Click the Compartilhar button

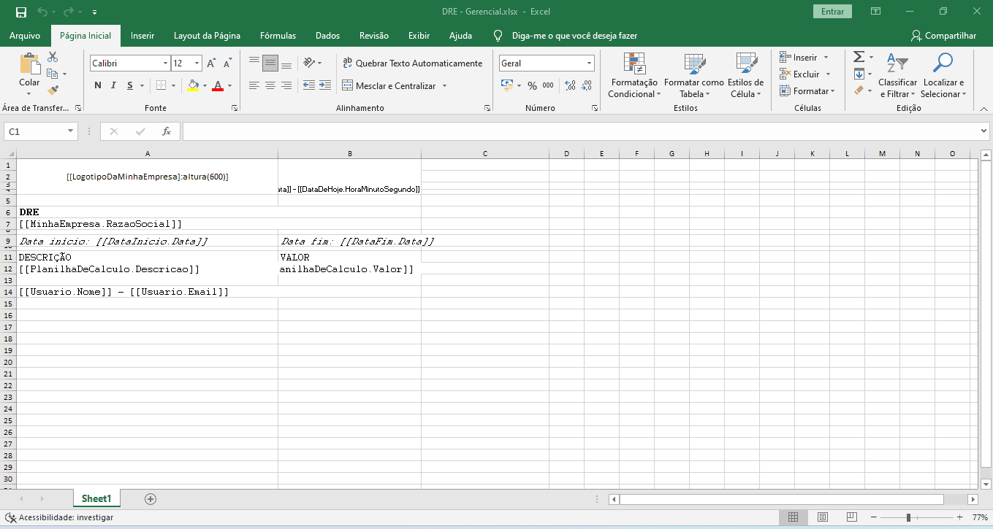943,36
